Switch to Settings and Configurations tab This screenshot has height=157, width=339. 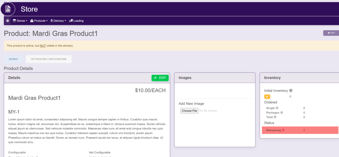click(49, 59)
